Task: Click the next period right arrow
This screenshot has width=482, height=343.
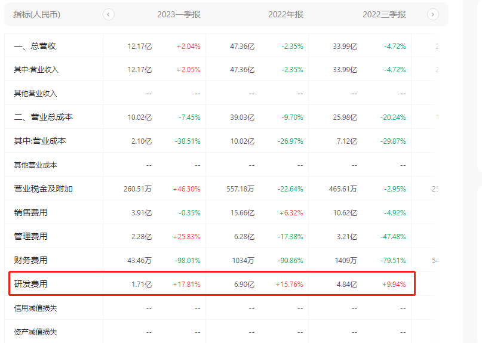Action: pyautogui.click(x=433, y=14)
